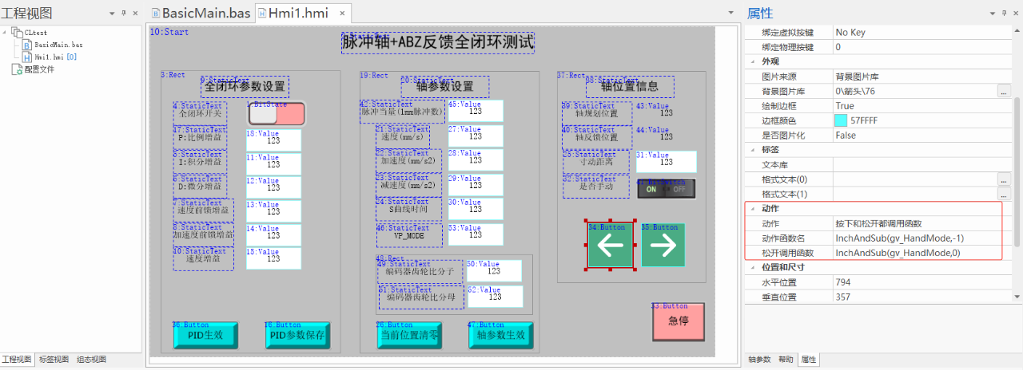Click scroll-up arrow in properties panel
This screenshot has height=370, width=1023.
click(x=1017, y=30)
